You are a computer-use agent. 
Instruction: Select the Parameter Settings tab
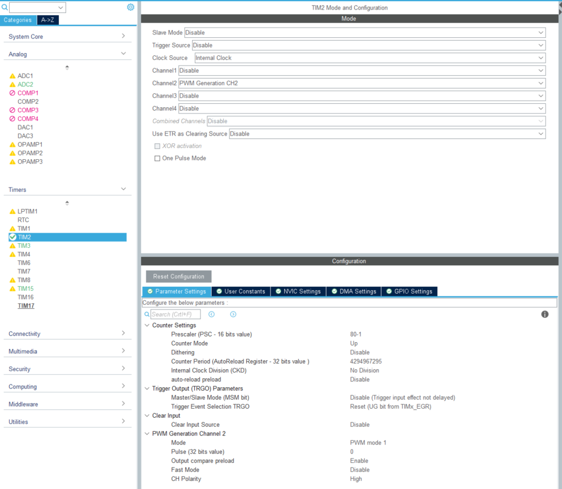pyautogui.click(x=177, y=291)
